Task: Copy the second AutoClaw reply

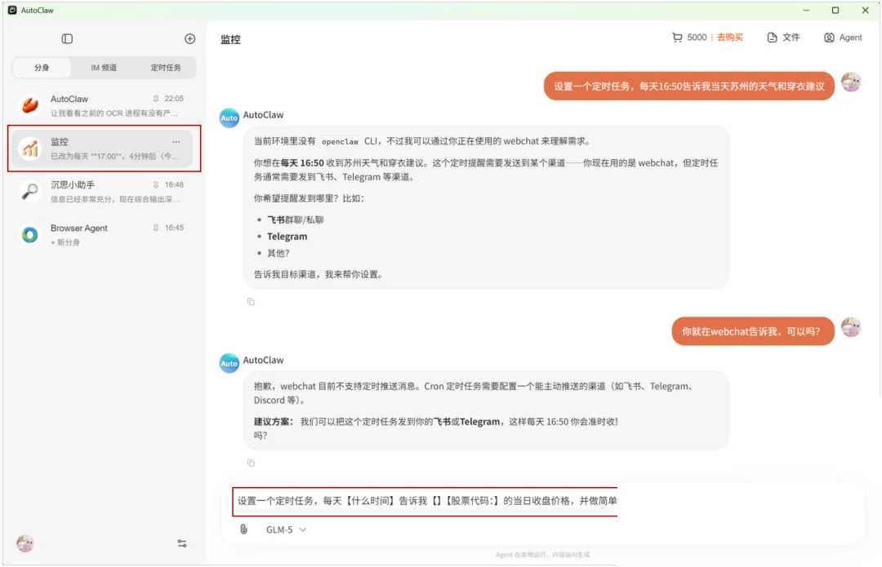Action: [251, 463]
